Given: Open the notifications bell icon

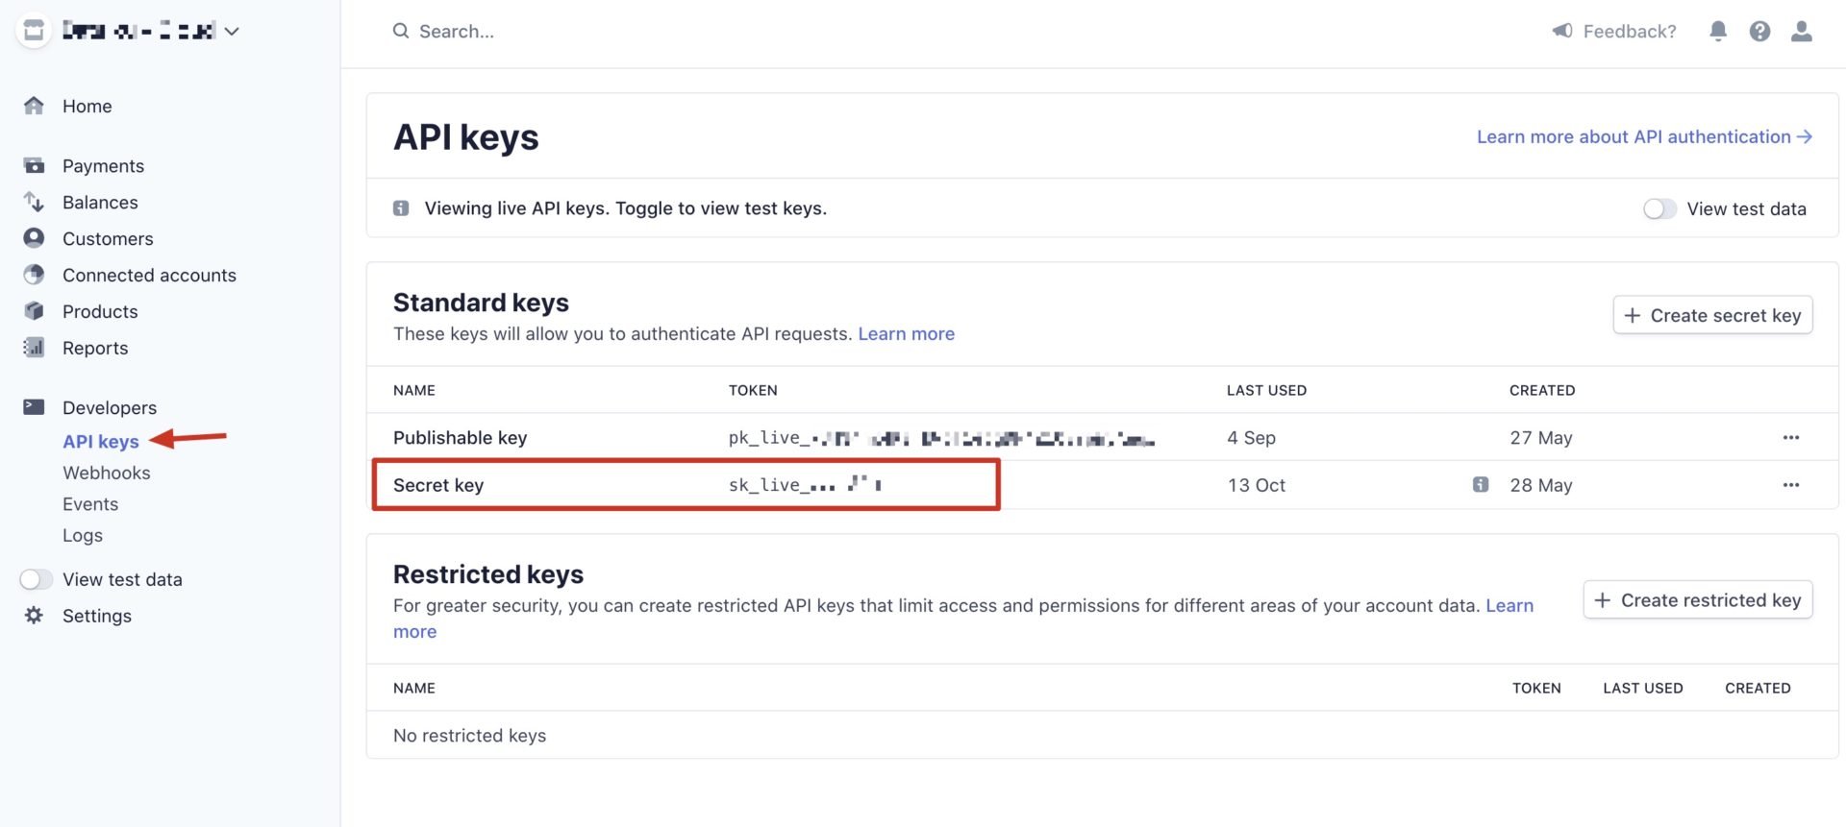Looking at the screenshot, I should point(1718,31).
